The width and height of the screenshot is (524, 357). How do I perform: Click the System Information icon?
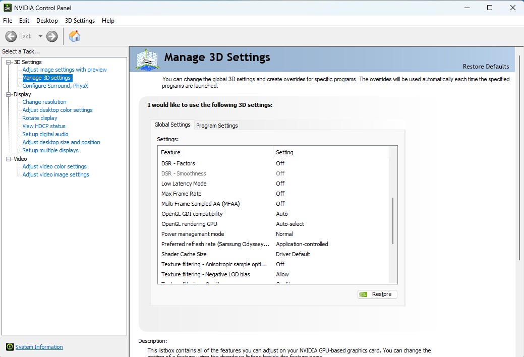[x=10, y=346]
